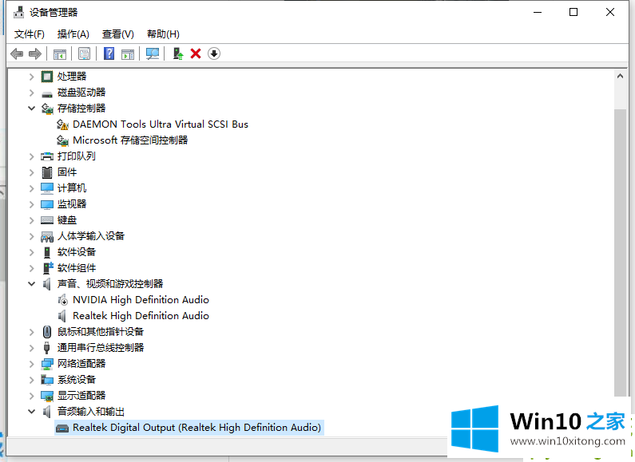The height and width of the screenshot is (462, 635).
Task: Minimize the 设备管理器 window
Action: tap(538, 12)
